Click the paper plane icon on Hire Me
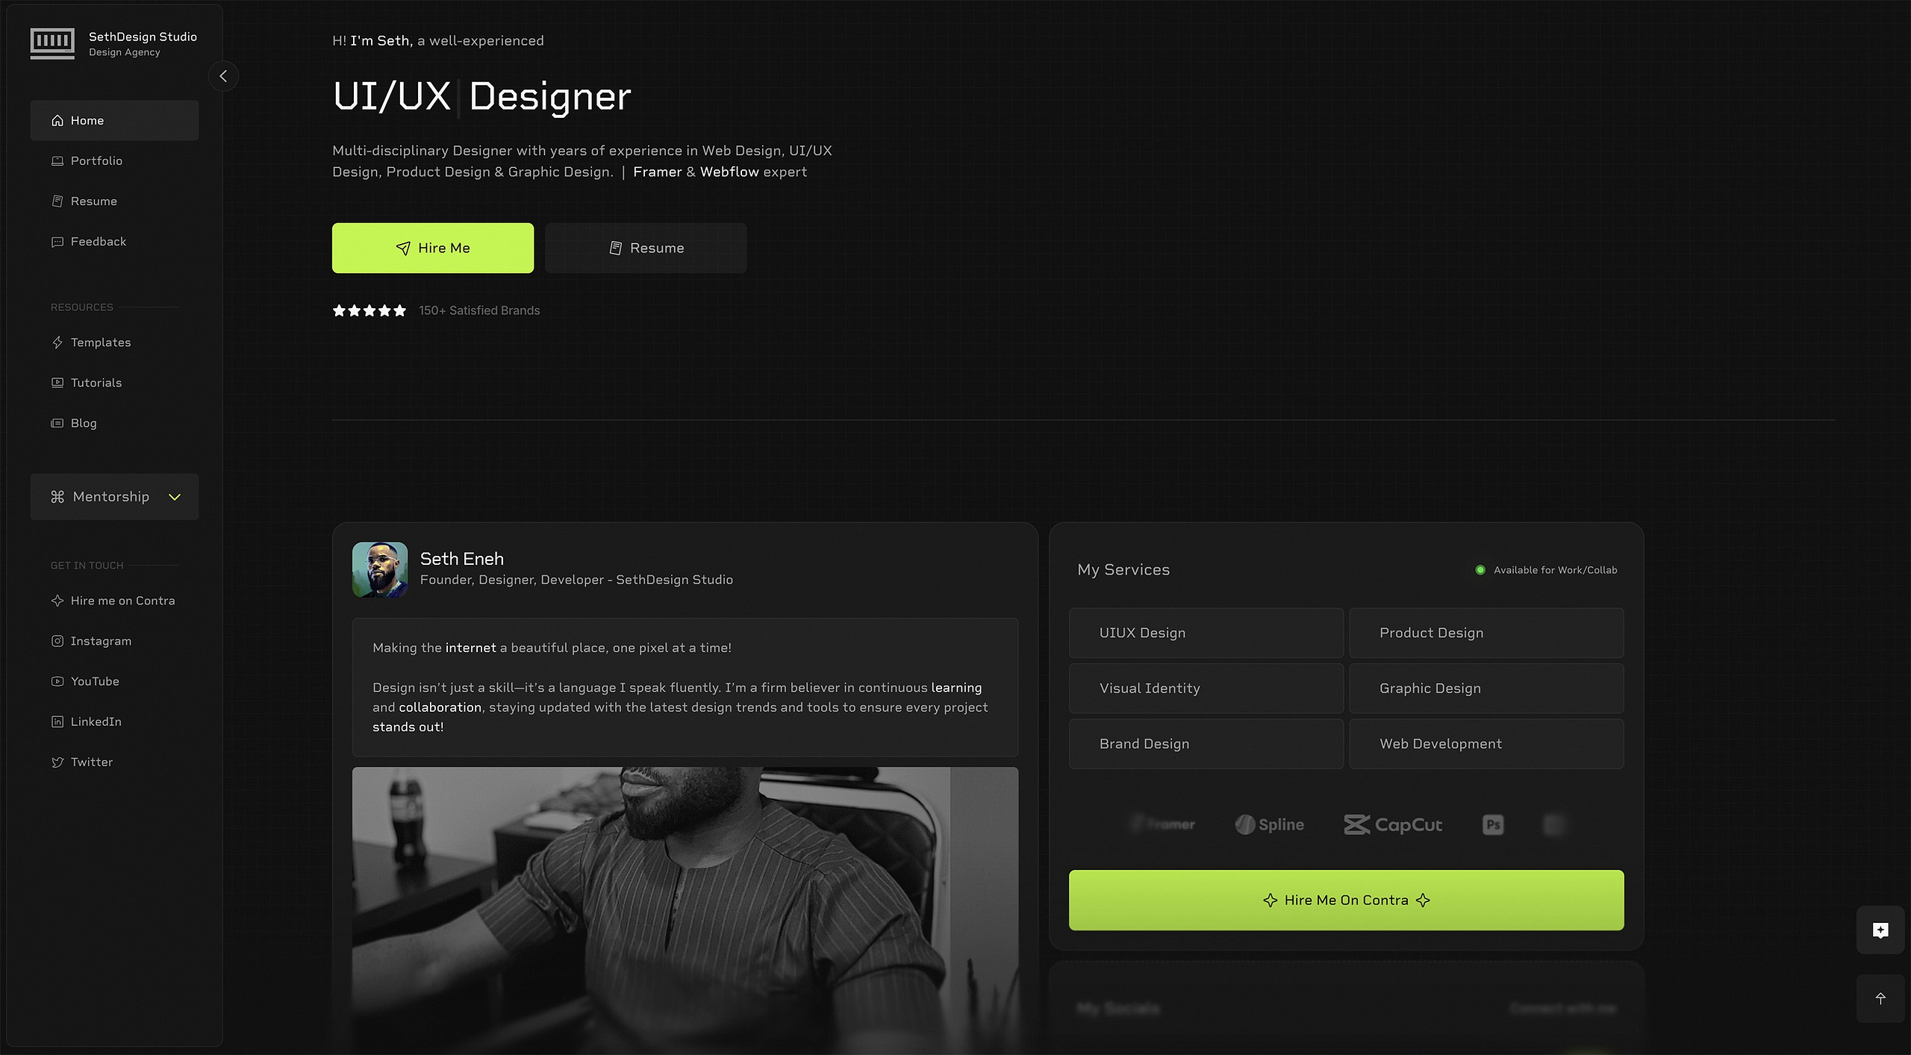 [403, 248]
